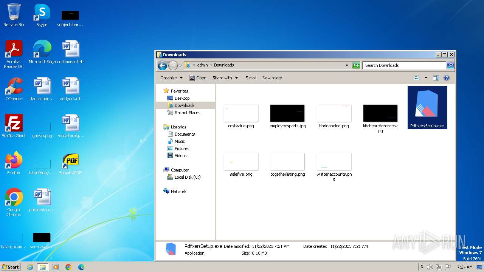Click the Back navigation arrow in Explorer
484x272 pixels.
[162, 65]
